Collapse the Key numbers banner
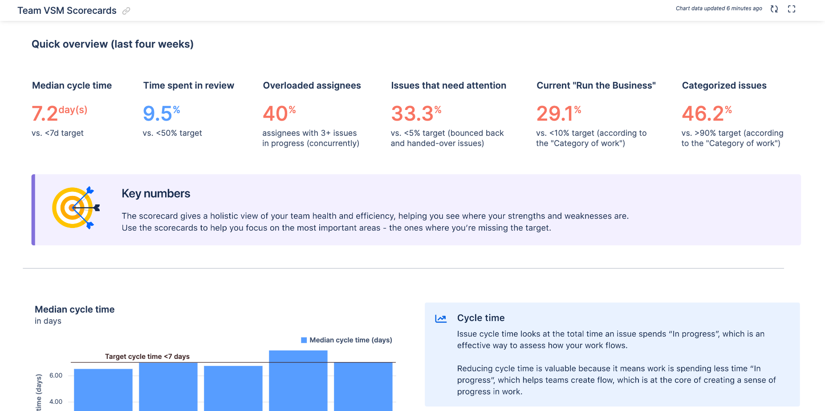The height and width of the screenshot is (411, 825). [x=156, y=193]
